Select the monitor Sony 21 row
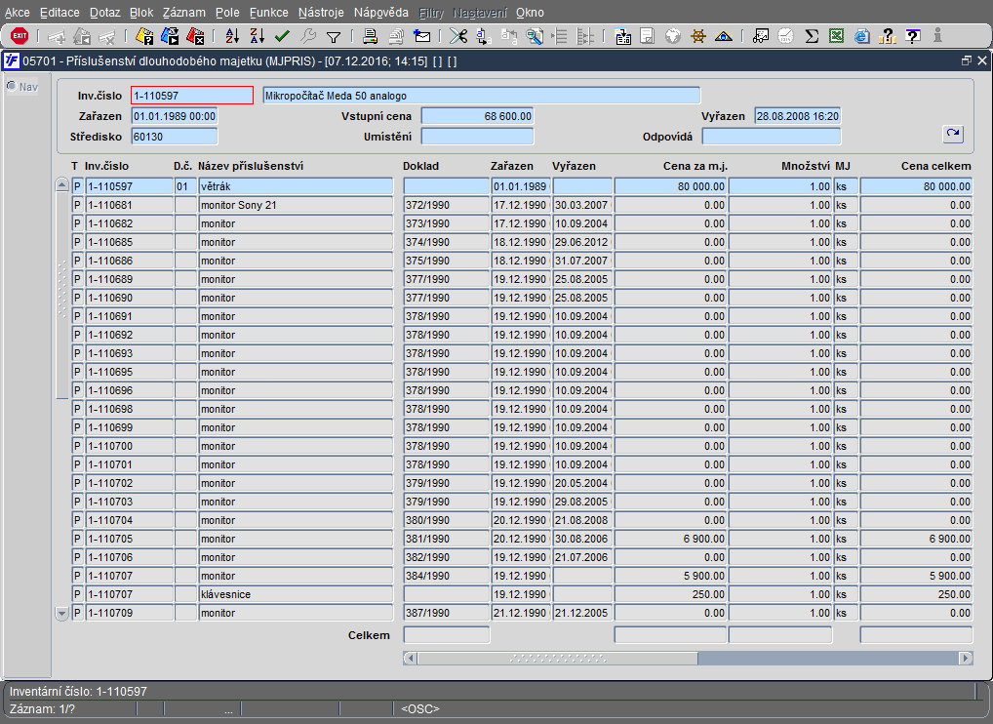 [x=296, y=205]
